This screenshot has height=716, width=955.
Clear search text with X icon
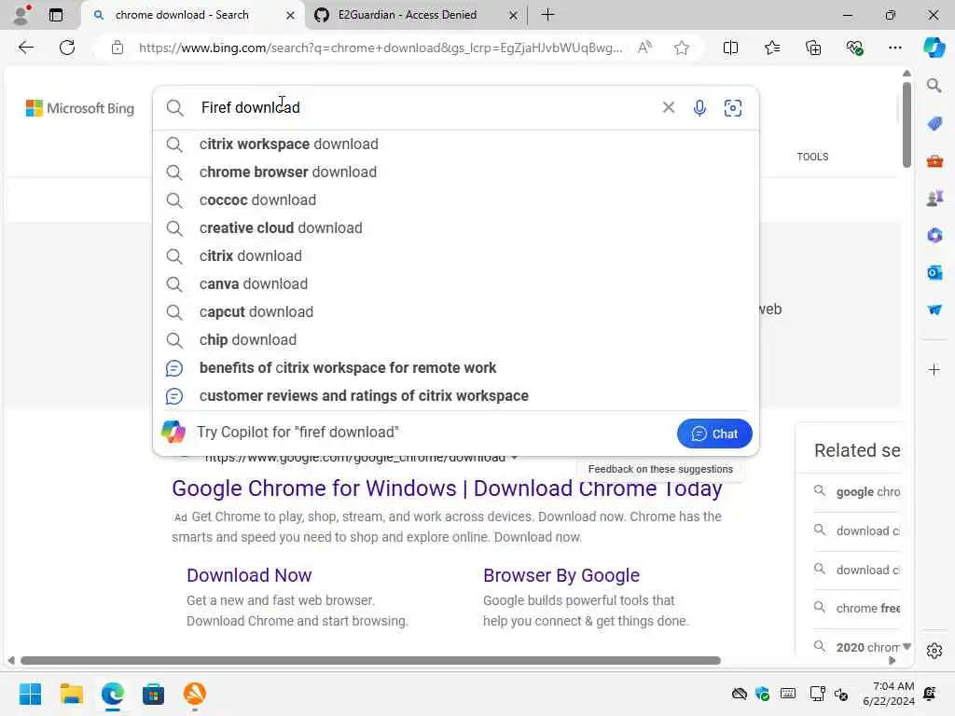click(668, 108)
